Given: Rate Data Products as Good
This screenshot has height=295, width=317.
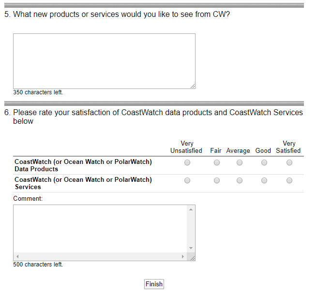Looking at the screenshot, I should point(264,162).
